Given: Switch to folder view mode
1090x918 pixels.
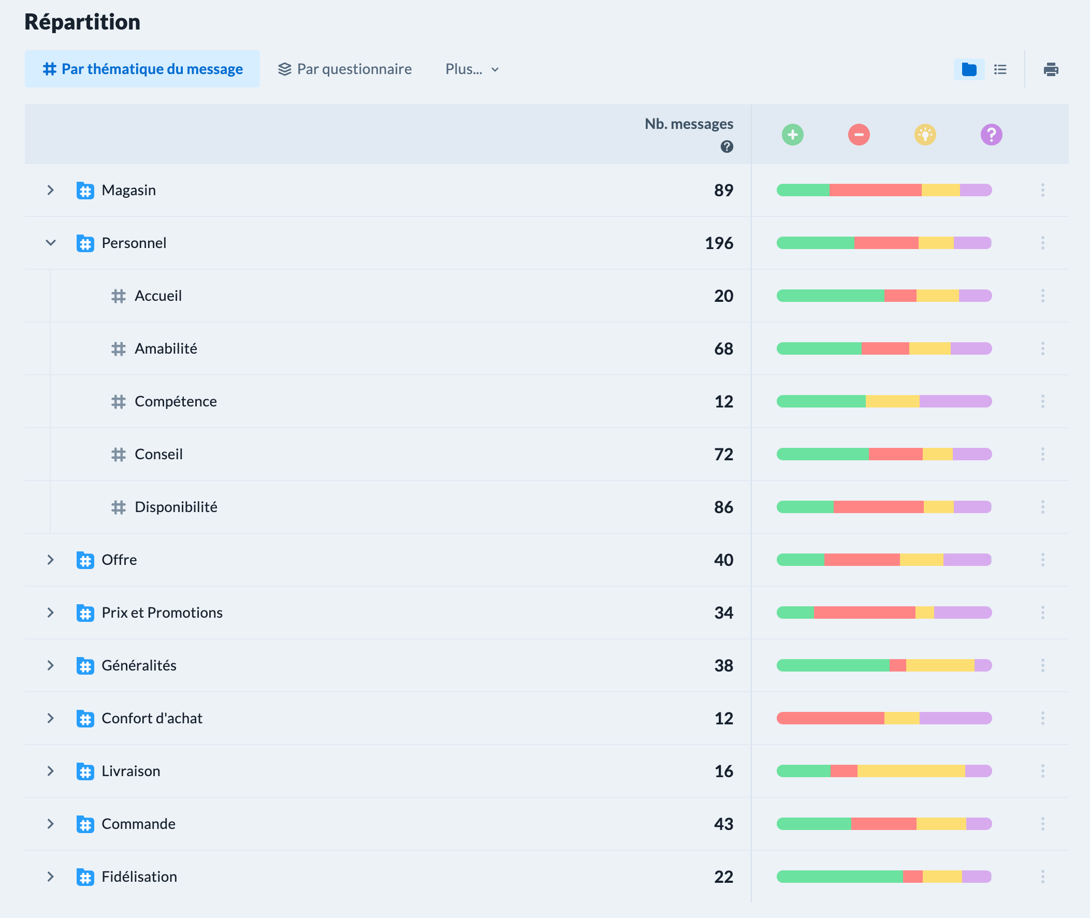Looking at the screenshot, I should 969,69.
